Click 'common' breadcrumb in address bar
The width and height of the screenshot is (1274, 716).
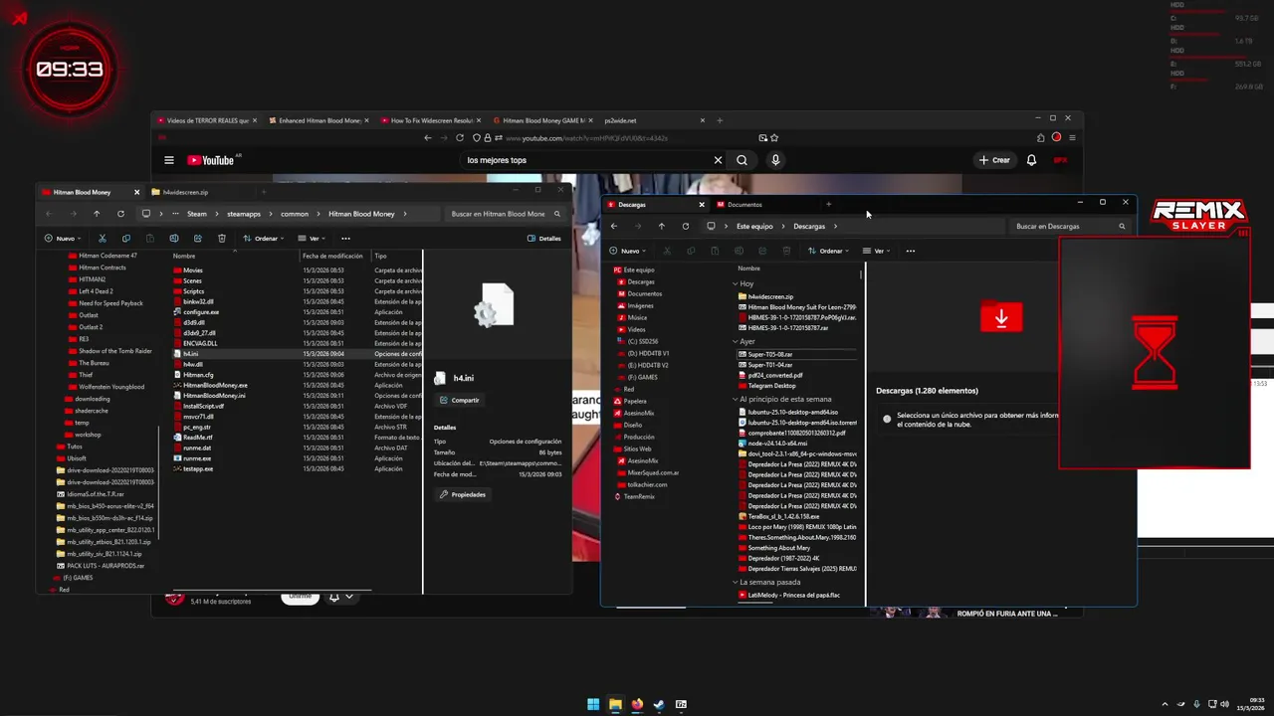(295, 214)
